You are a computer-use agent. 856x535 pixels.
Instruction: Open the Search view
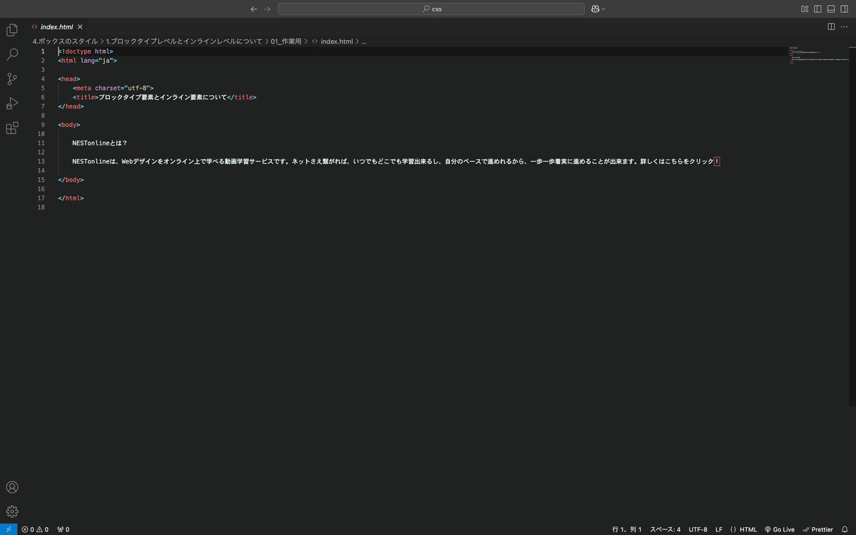[x=11, y=54]
